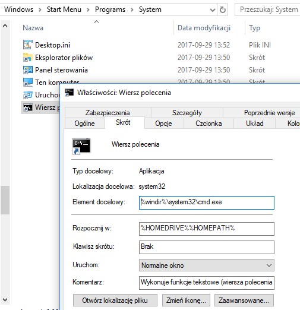The image size is (300, 310).
Task: Click the navigation pane scrollbar thumb
Action: click(5, 200)
